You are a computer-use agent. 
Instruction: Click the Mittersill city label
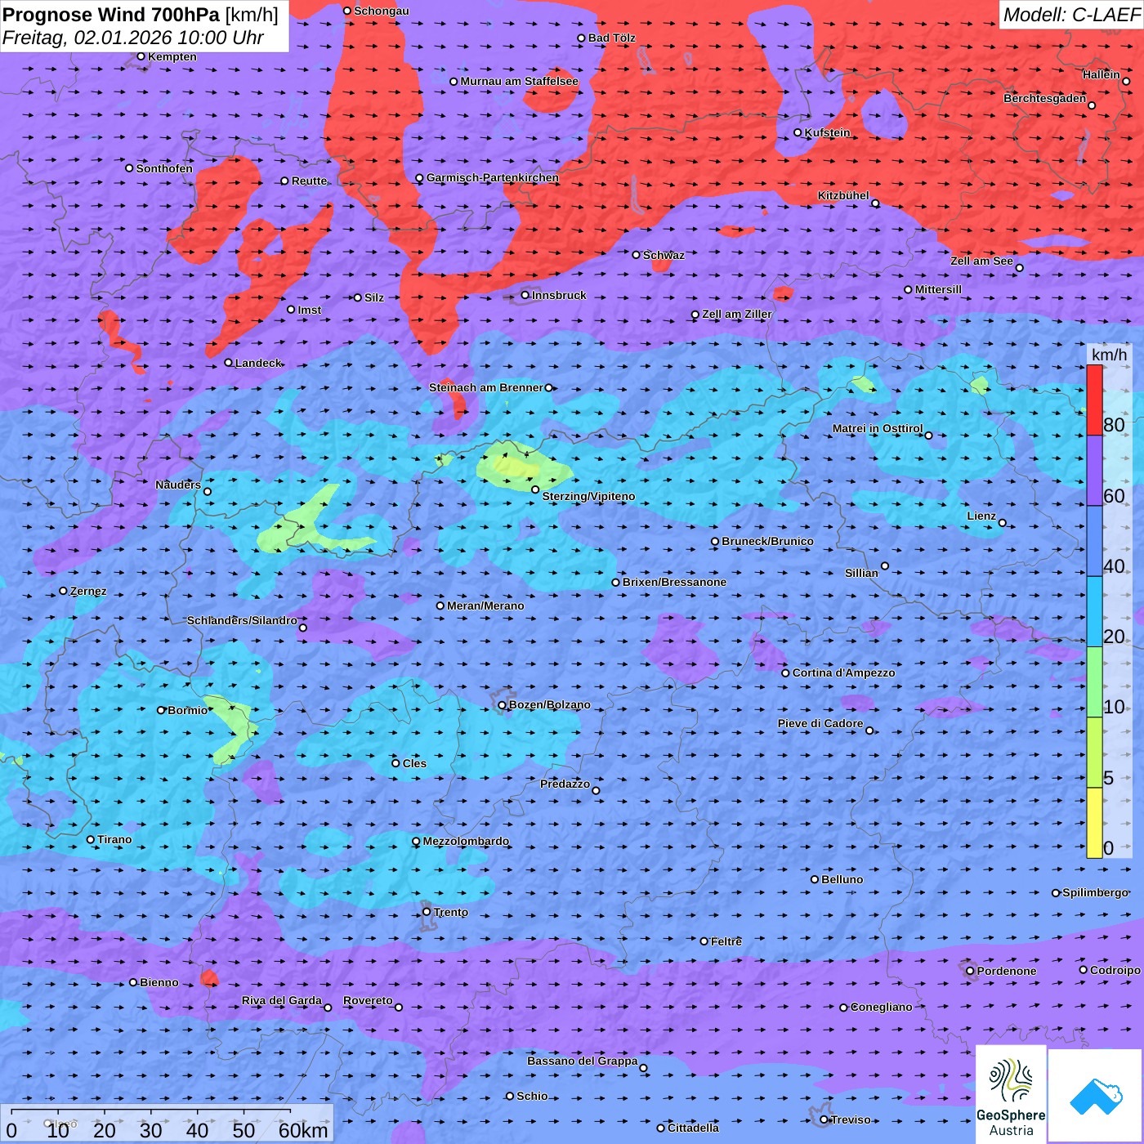(938, 289)
